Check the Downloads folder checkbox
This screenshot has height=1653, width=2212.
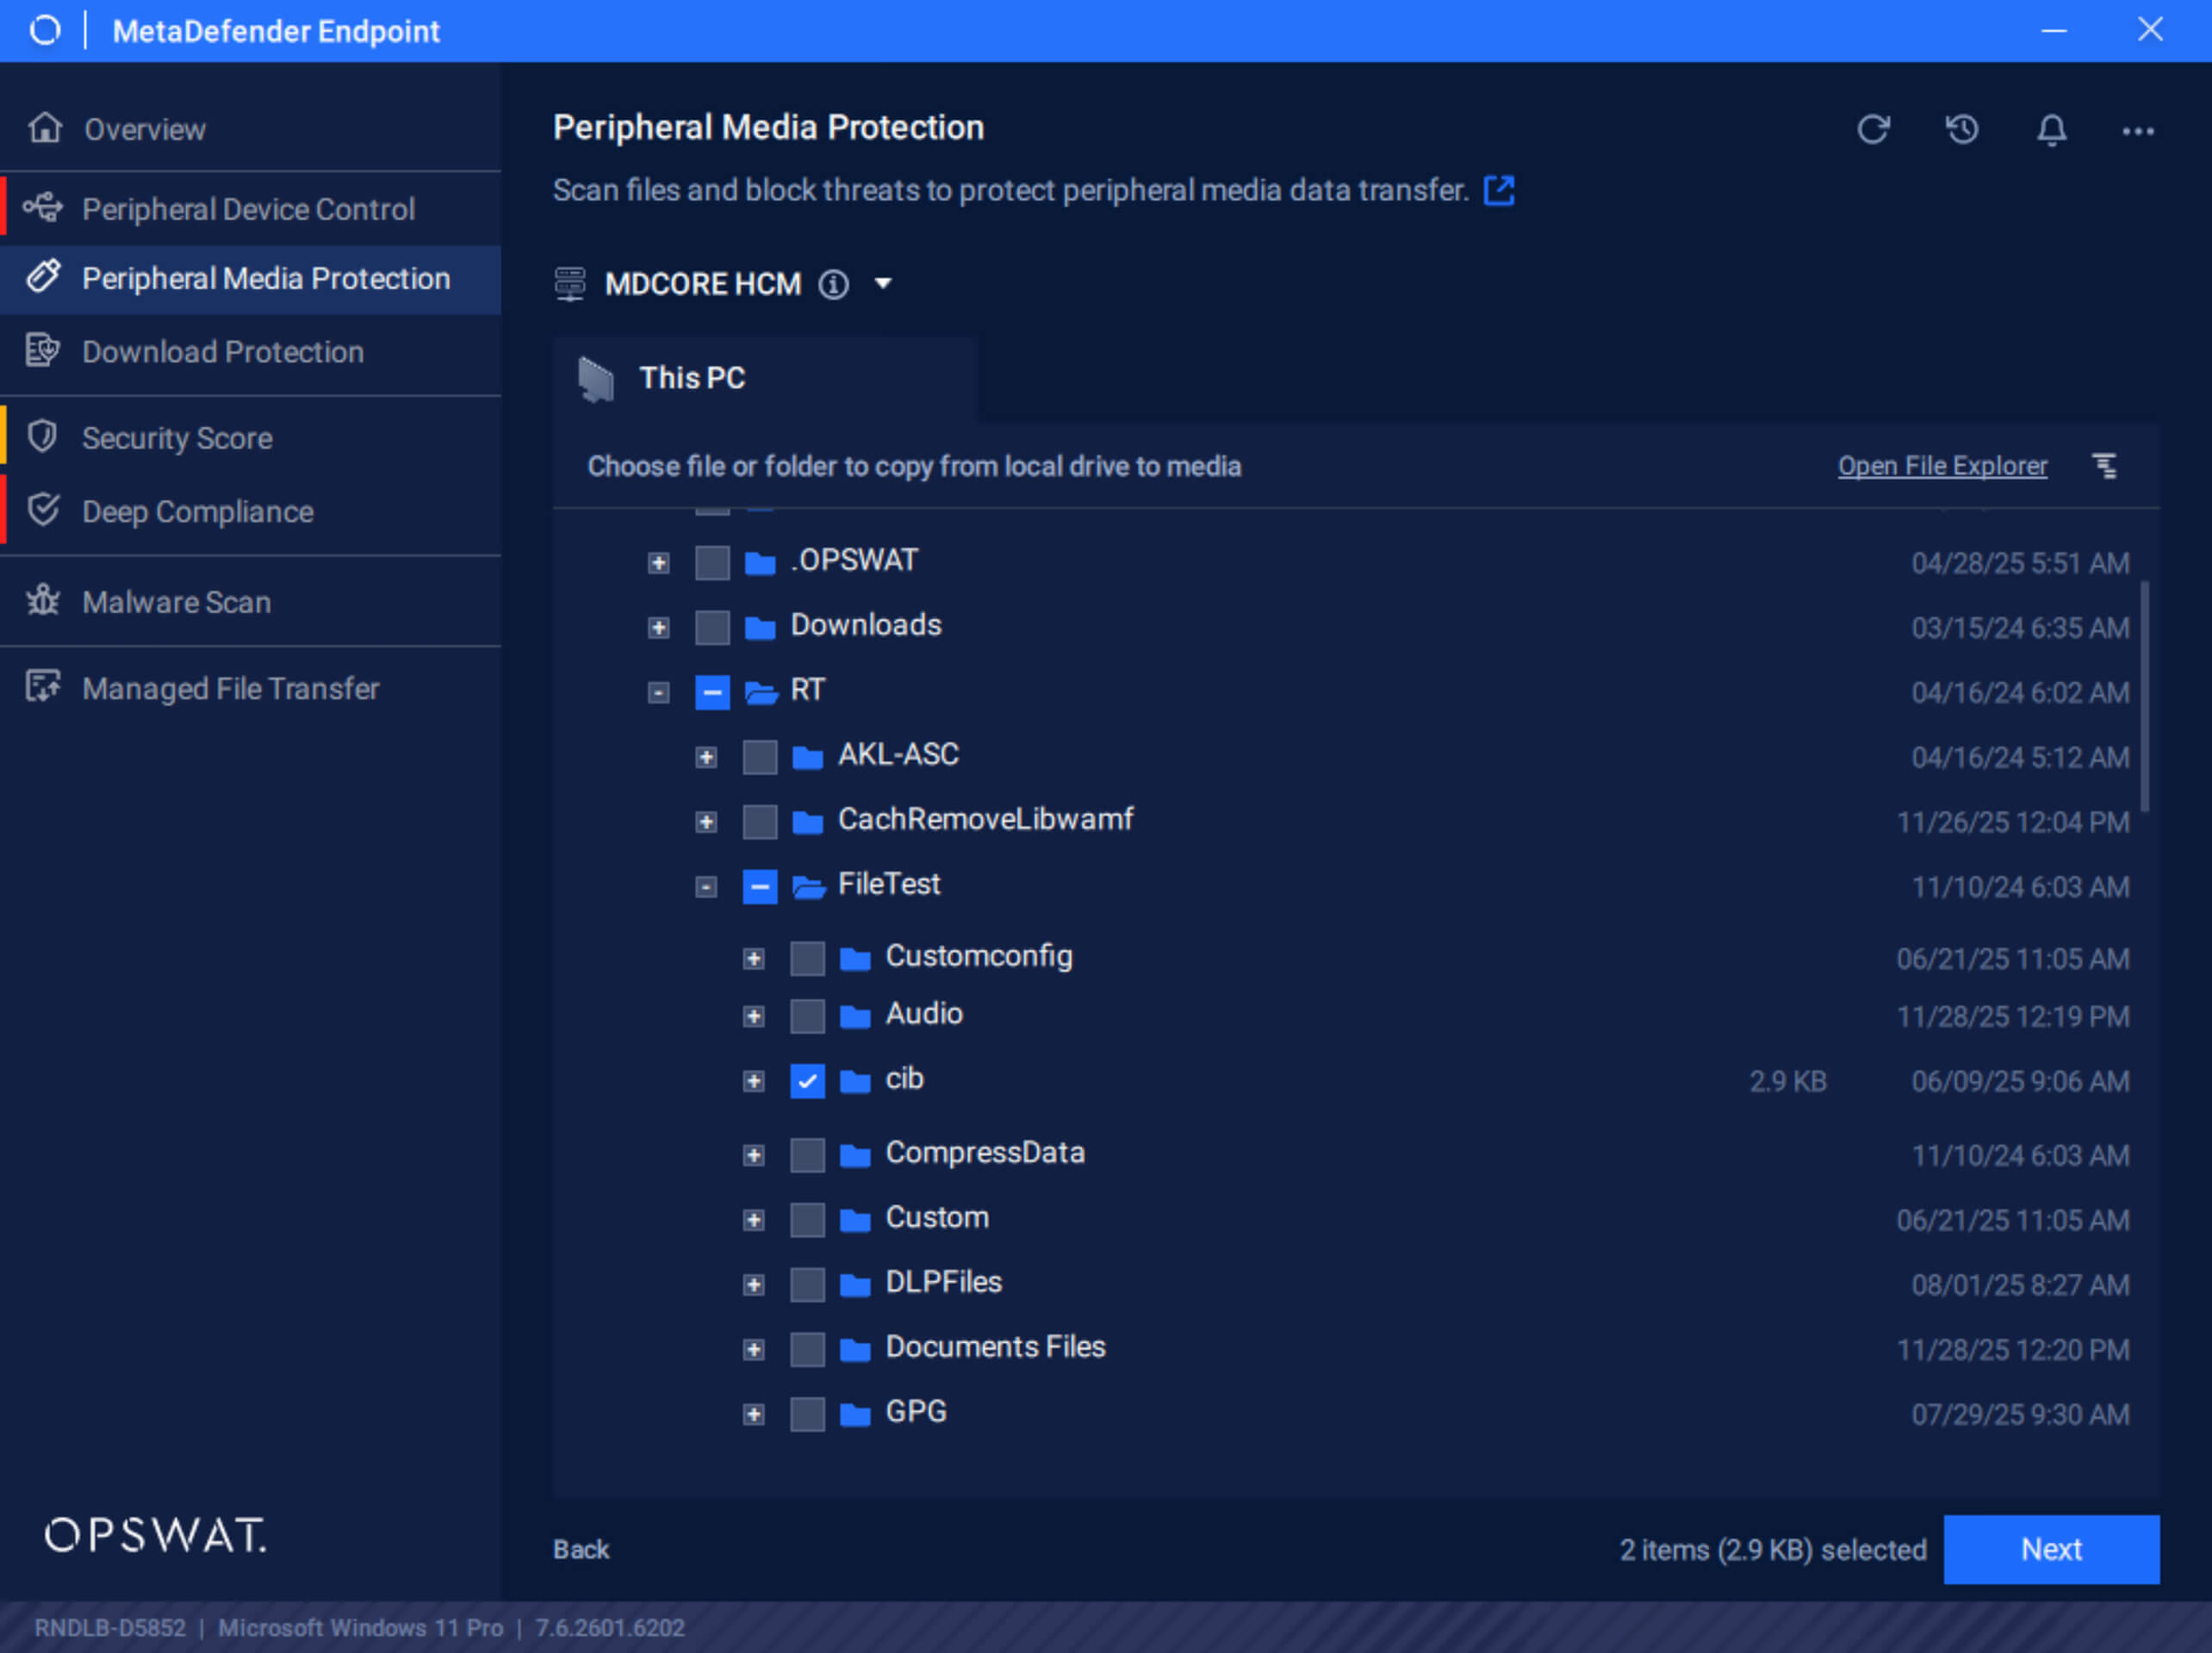tap(712, 628)
